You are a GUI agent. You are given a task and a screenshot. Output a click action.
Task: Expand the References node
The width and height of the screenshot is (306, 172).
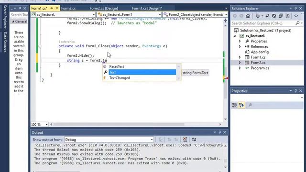[240, 47]
